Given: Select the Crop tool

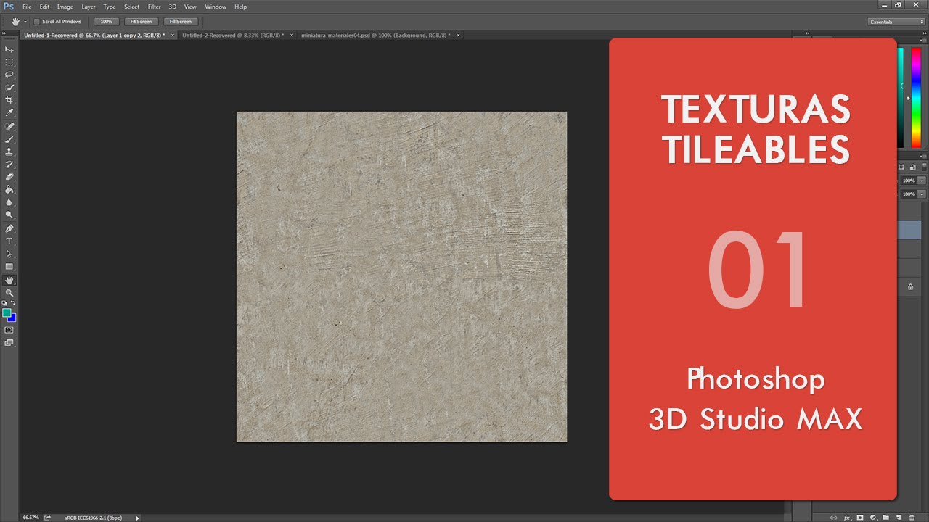Looking at the screenshot, I should pyautogui.click(x=9, y=100).
